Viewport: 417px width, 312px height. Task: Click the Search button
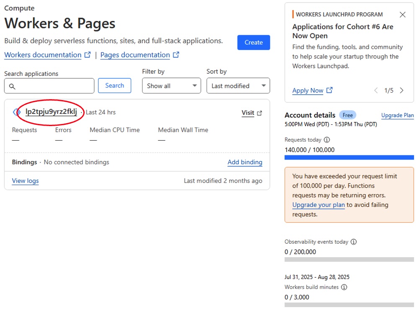(114, 85)
